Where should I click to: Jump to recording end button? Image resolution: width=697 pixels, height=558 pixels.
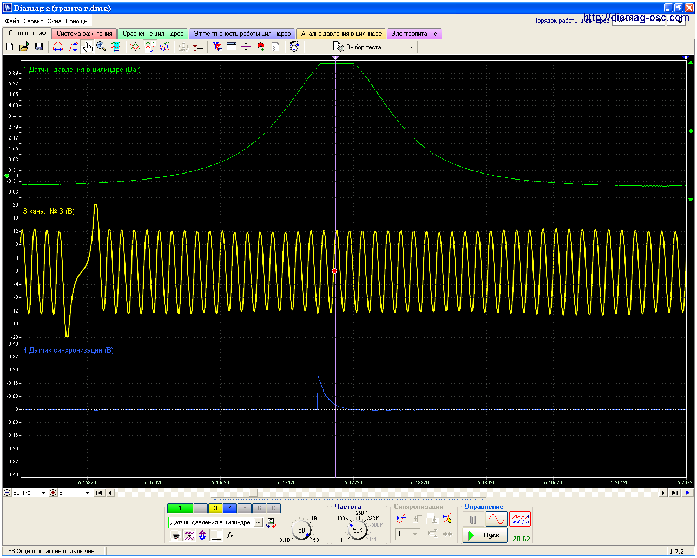tap(674, 493)
